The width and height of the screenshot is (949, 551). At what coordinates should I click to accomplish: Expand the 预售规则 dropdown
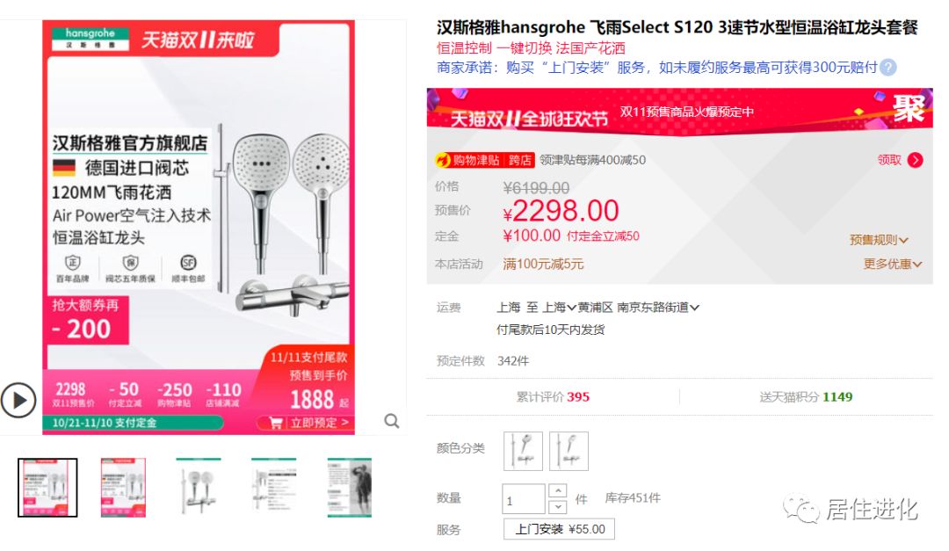(x=879, y=240)
